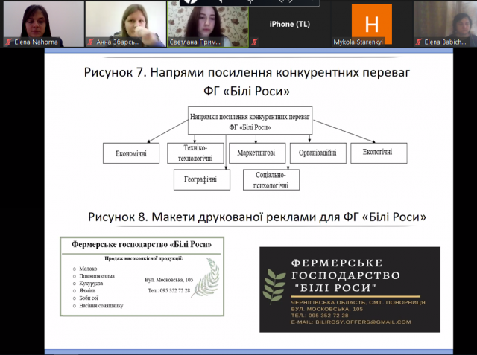
Task: Click the Mykola Starenkyi name label
Action: (x=358, y=42)
